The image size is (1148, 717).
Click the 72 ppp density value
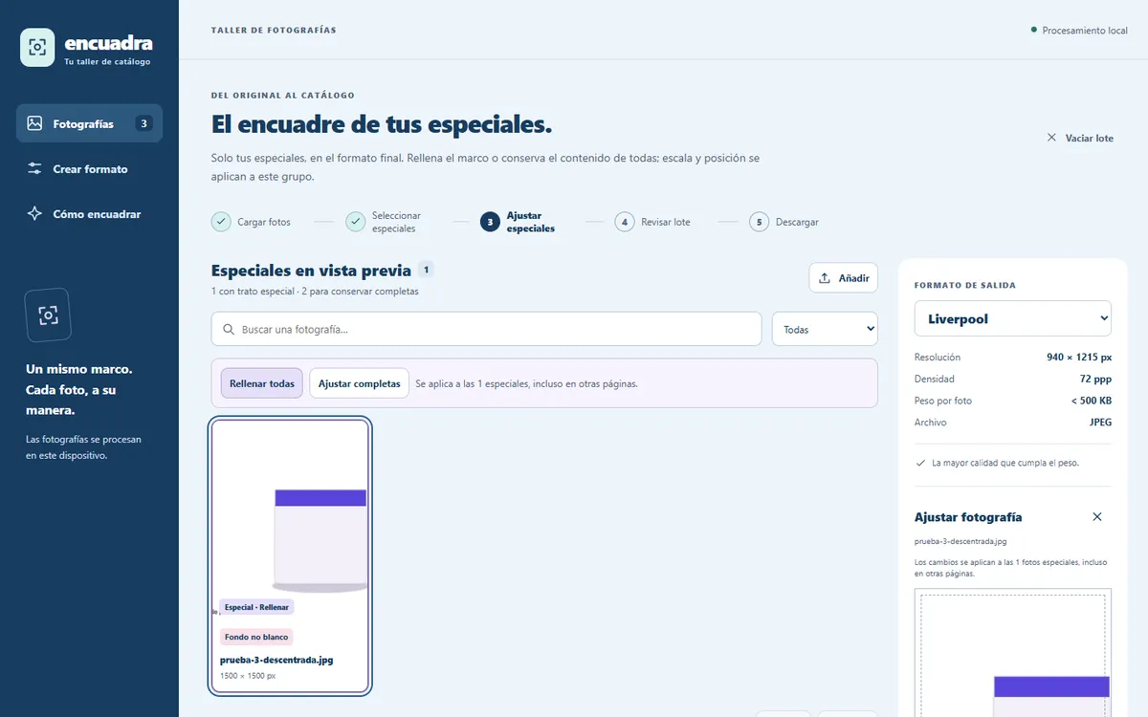1097,379
